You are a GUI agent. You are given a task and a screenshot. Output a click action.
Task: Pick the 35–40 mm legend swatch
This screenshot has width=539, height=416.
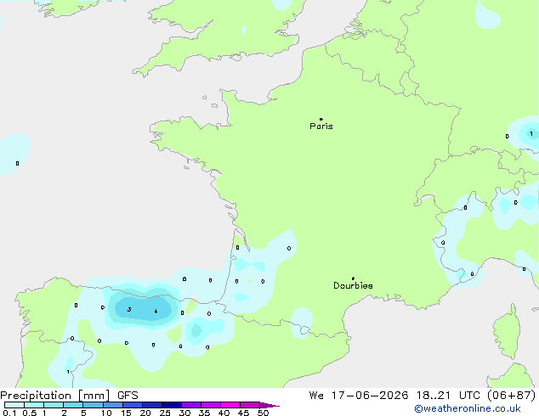[210, 405]
